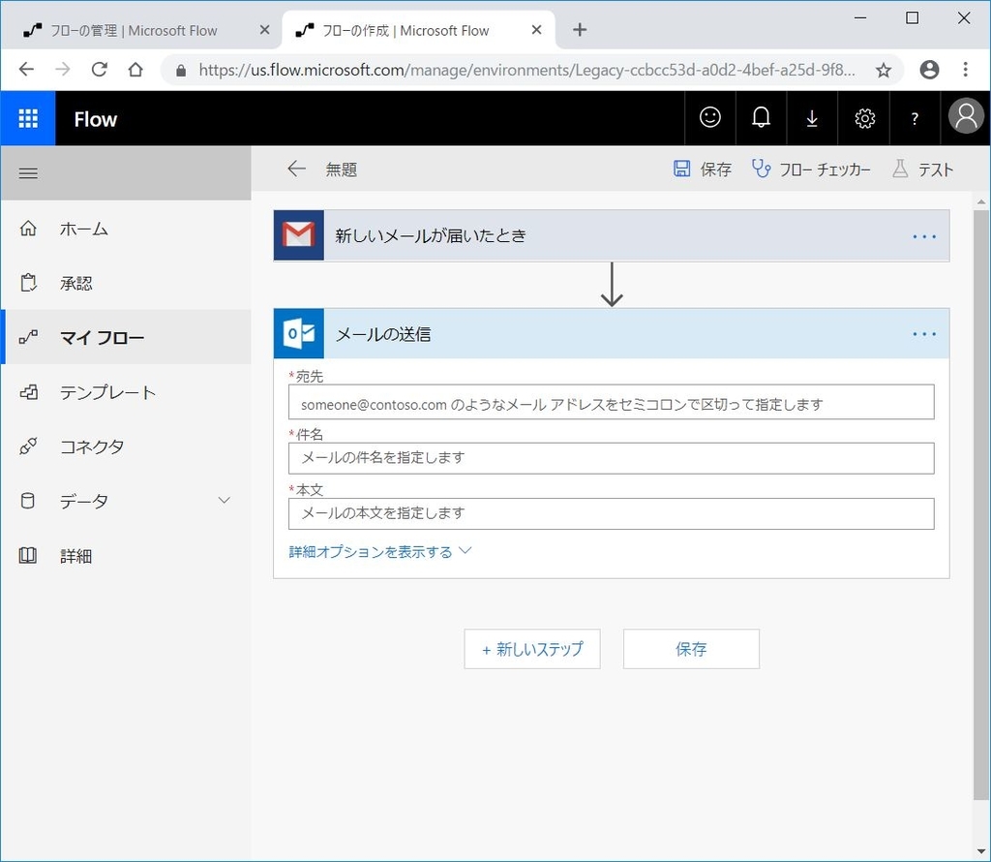Click the 件名 input field
The height and width of the screenshot is (862, 991).
pos(611,457)
